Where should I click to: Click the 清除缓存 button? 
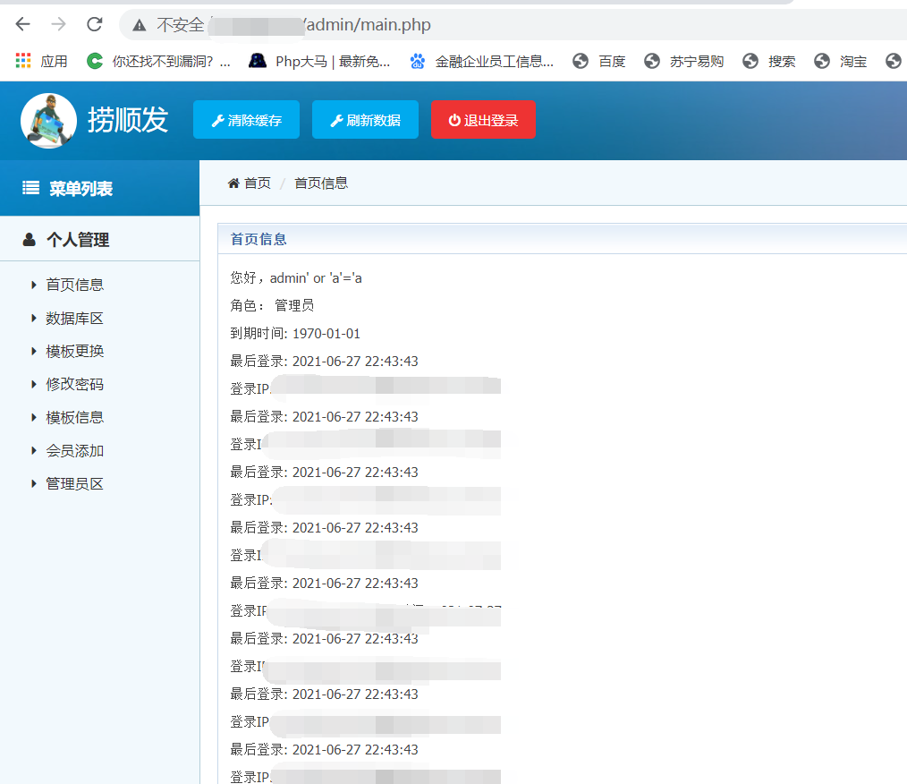click(246, 120)
